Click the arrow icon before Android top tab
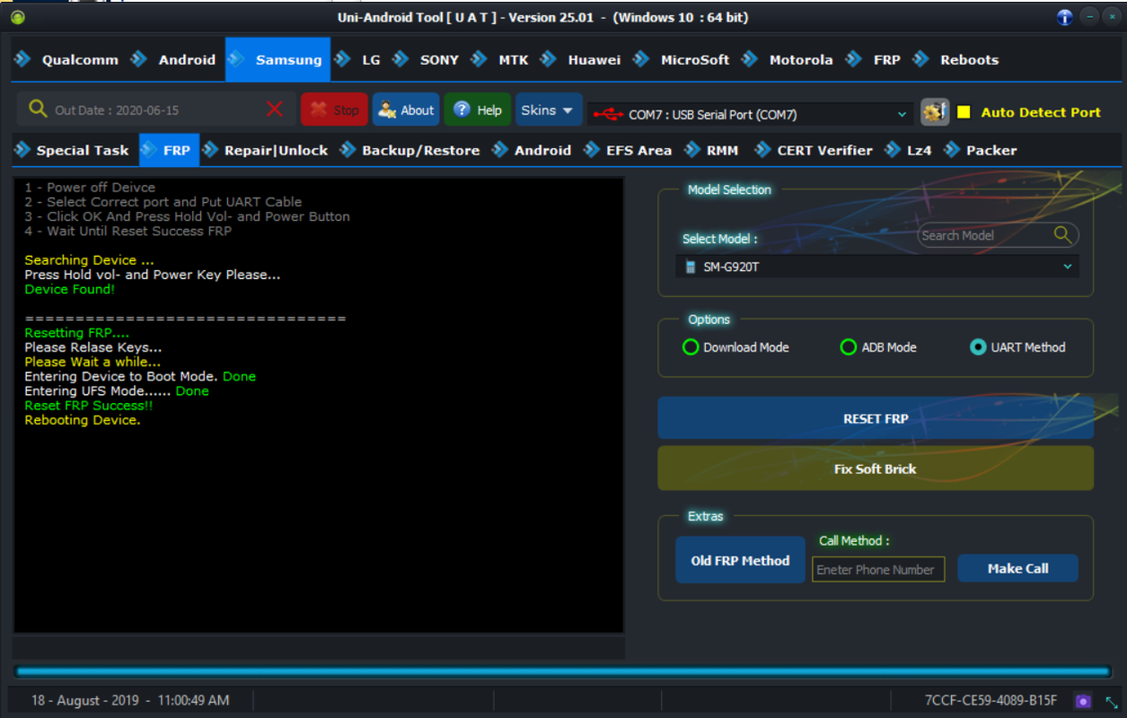 pyautogui.click(x=139, y=59)
